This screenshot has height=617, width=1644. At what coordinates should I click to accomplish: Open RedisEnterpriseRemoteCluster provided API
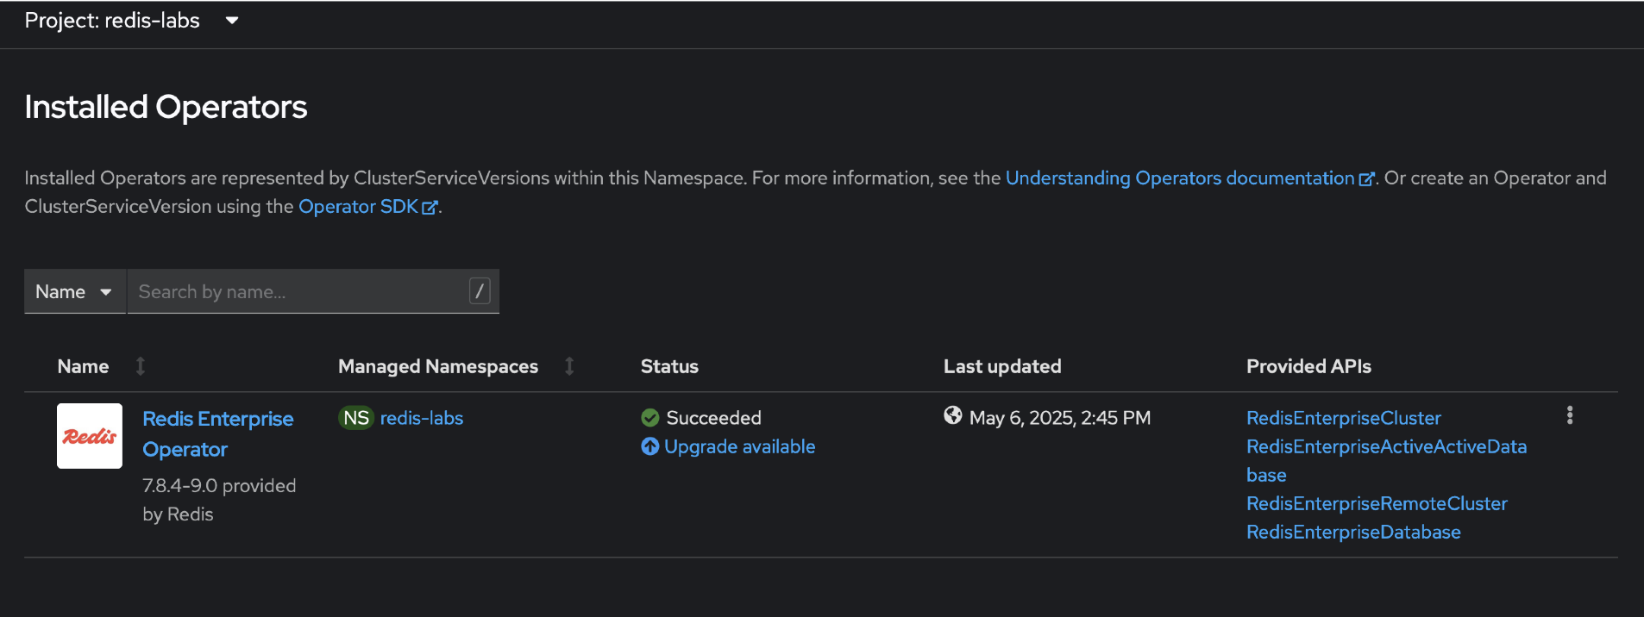(1377, 503)
